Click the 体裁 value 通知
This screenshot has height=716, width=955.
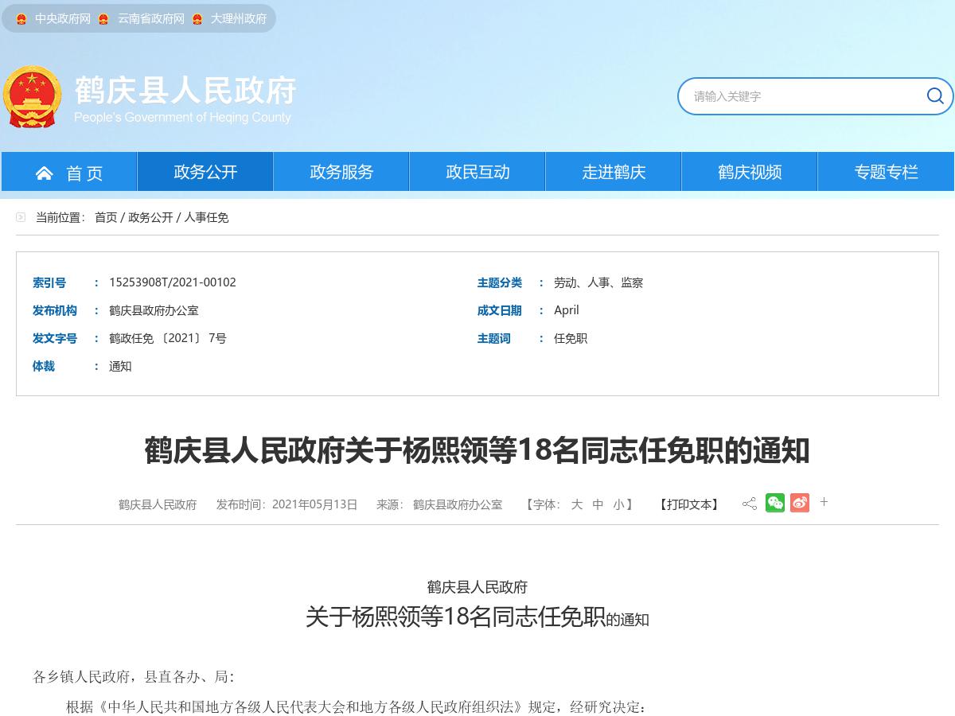[x=120, y=366]
